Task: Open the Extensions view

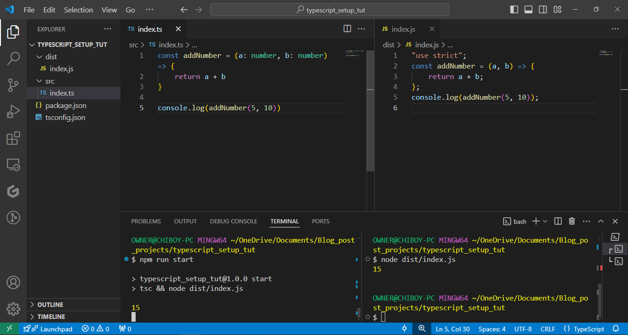Action: point(13,138)
